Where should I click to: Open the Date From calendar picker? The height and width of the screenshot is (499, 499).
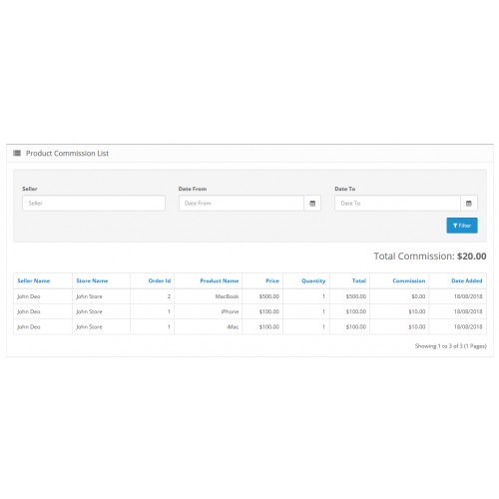[x=312, y=204]
